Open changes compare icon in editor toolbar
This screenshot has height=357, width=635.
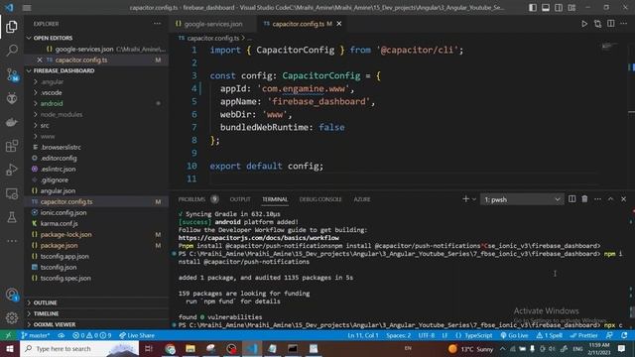pos(597,24)
